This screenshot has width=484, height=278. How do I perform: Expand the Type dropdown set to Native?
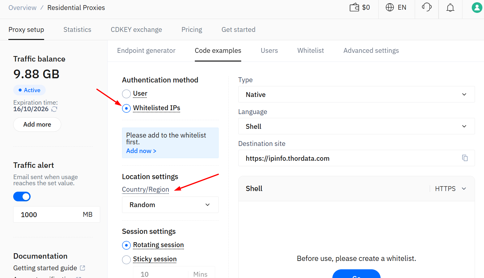pyautogui.click(x=356, y=94)
